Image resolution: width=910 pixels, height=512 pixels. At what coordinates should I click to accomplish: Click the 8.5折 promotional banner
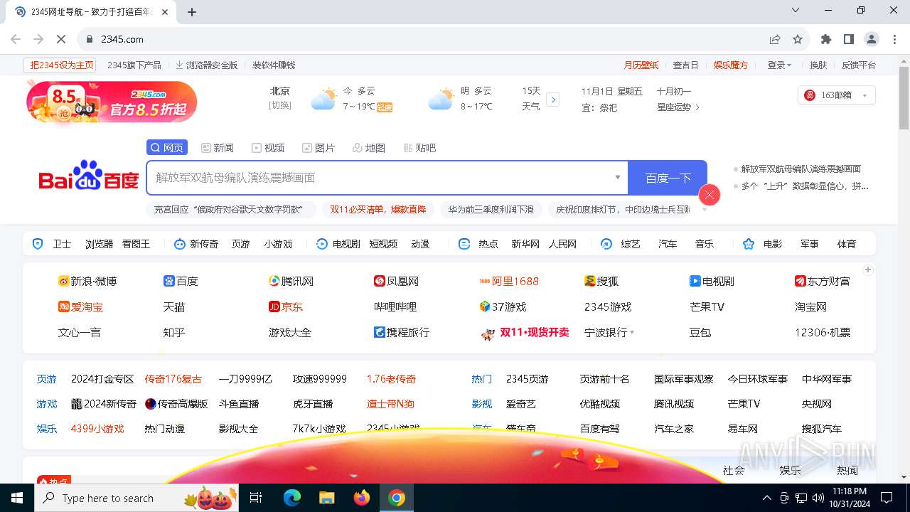112,101
